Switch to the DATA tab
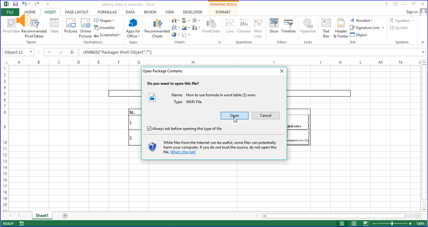 (130, 12)
